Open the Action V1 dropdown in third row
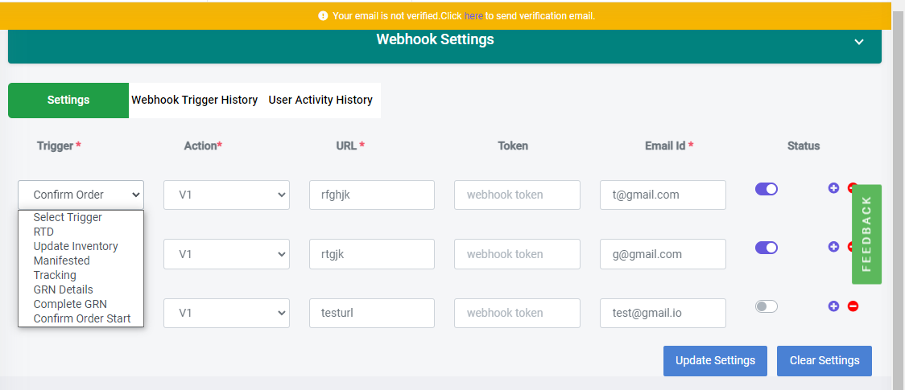This screenshot has width=905, height=390. pyautogui.click(x=226, y=313)
